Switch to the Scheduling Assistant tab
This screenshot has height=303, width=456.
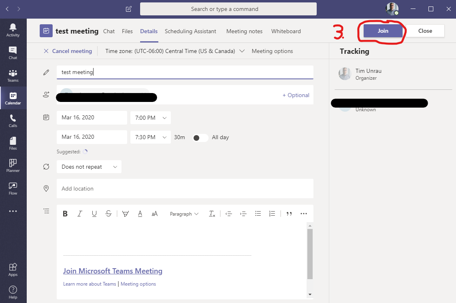point(190,31)
